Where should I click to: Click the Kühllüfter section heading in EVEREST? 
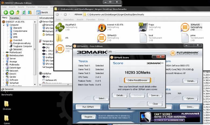45,73
